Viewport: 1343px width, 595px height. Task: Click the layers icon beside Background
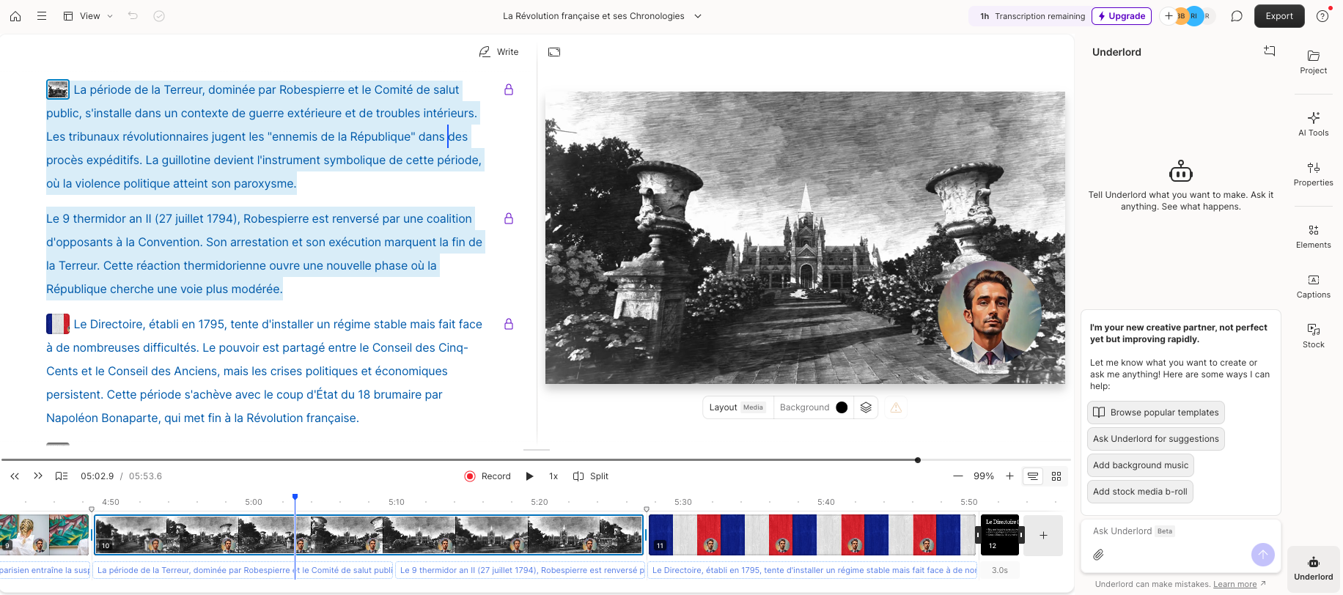pos(866,407)
